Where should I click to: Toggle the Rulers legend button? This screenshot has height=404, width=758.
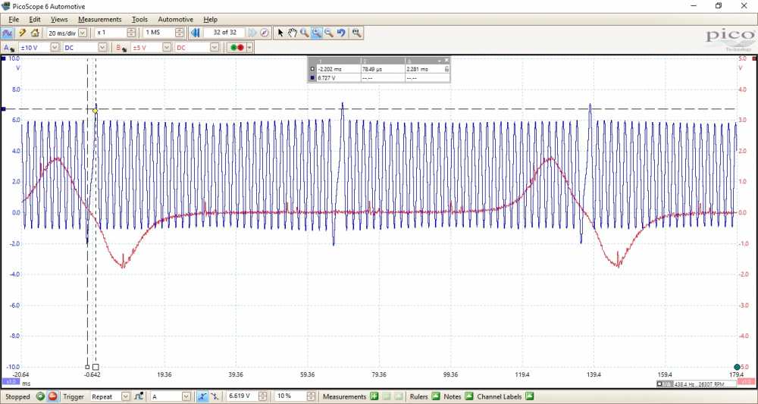[x=436, y=396]
